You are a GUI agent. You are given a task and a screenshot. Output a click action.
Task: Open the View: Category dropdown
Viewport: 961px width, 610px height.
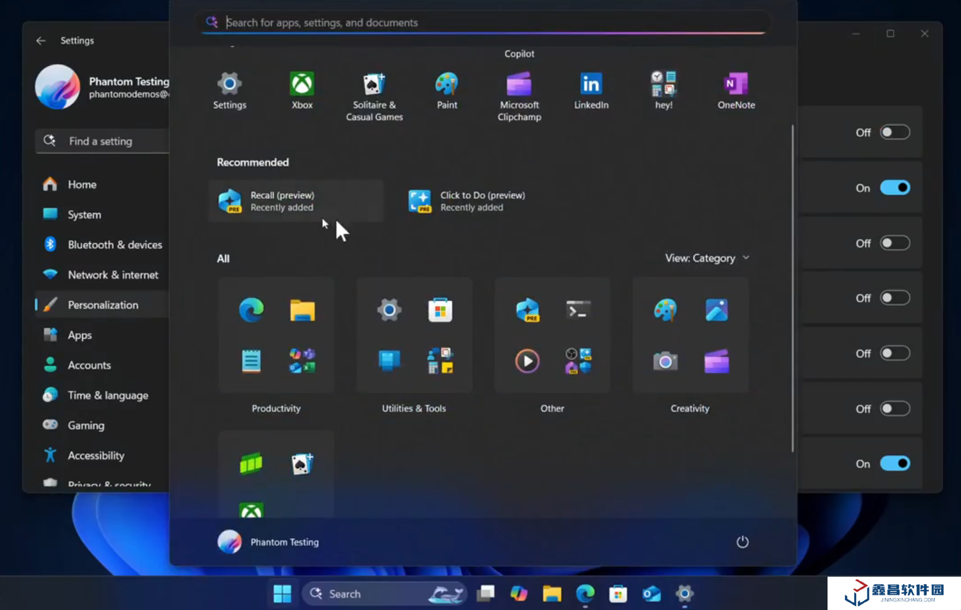click(x=707, y=258)
